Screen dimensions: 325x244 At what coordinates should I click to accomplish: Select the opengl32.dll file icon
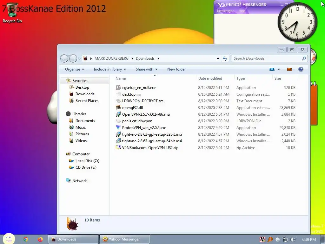pyautogui.click(x=118, y=107)
